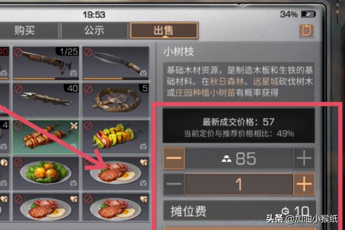Choose the potato salad plate item
This screenshot has width=345, height=230.
coord(46,174)
